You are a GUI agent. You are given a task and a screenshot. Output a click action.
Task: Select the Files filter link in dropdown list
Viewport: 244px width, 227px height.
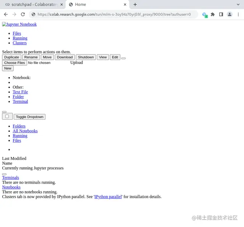17,141
